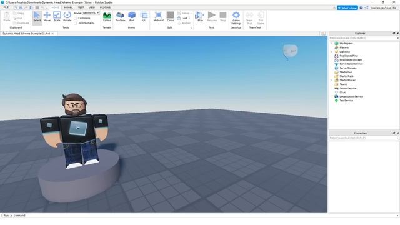Open the Mode Geometric dropdown
400x225 pixels.
(x=91, y=13)
